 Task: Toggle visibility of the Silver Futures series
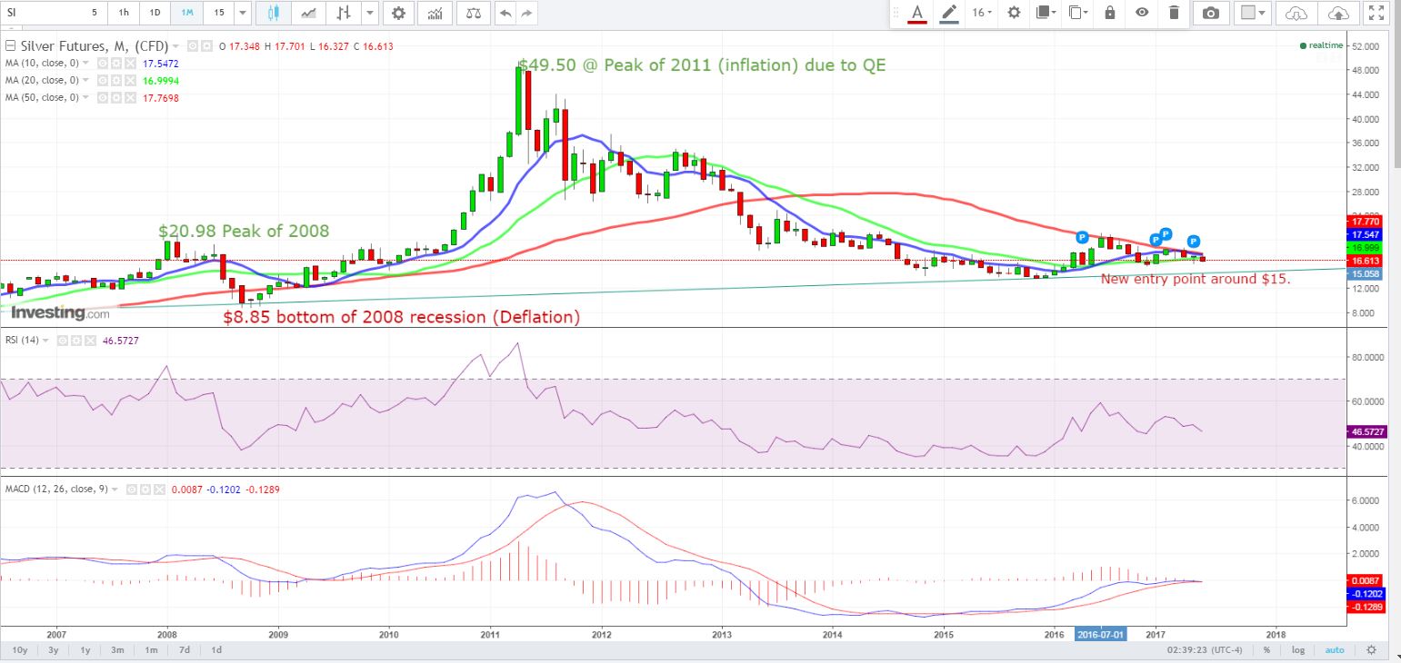click(x=193, y=46)
